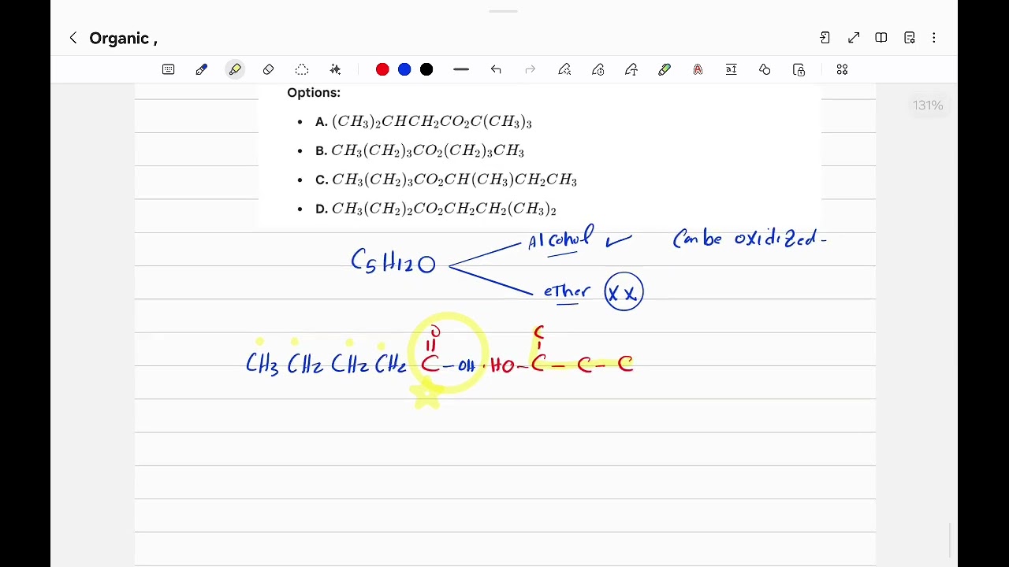
Task: Open the AI sparkle assist tool
Action: [x=335, y=69]
